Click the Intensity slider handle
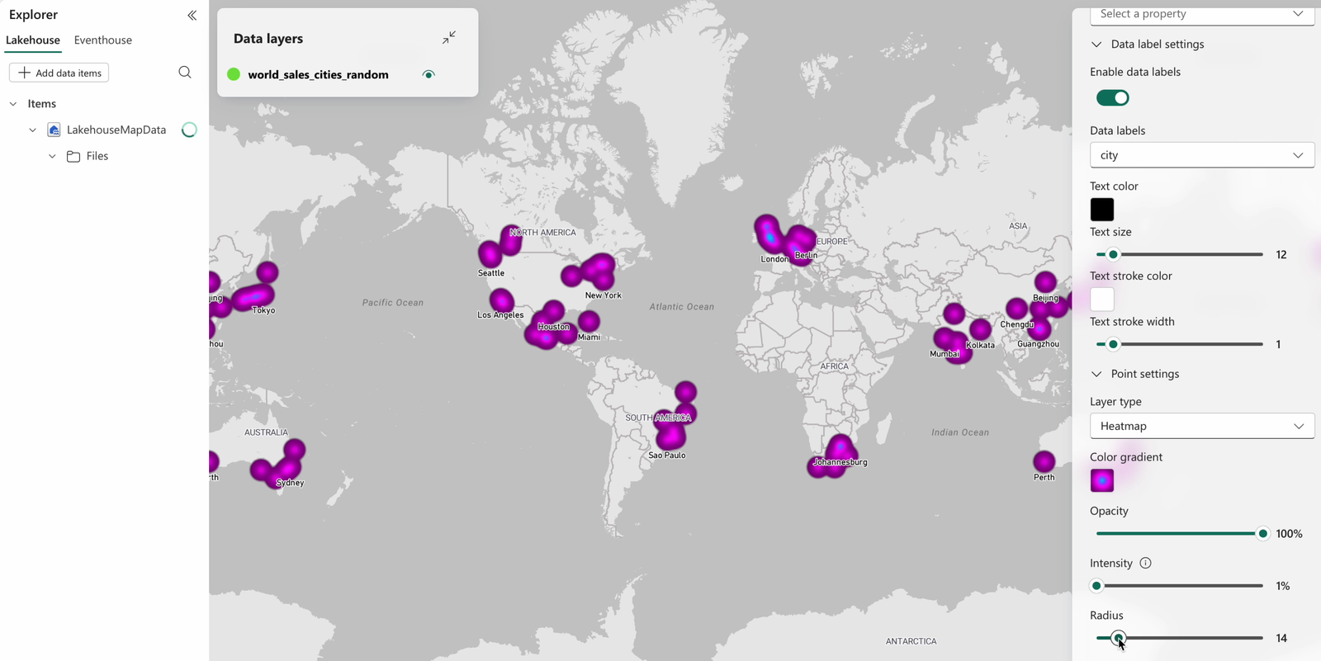The image size is (1321, 661). click(1096, 586)
